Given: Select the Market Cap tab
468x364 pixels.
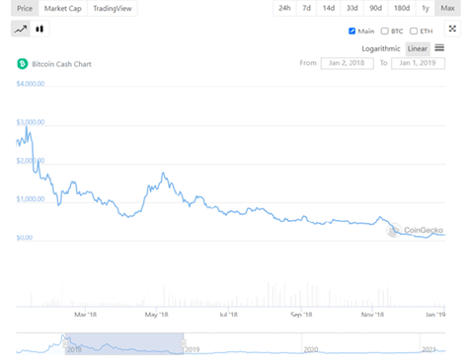Looking at the screenshot, I should 63,8.
